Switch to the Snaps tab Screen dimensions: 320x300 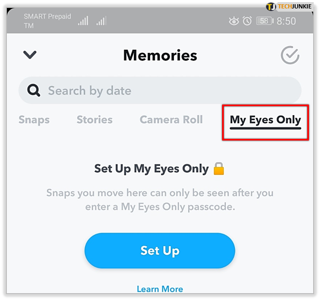pos(34,120)
